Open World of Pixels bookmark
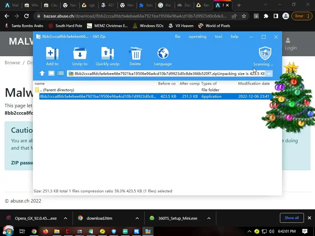The width and height of the screenshot is (315, 236). [214, 26]
